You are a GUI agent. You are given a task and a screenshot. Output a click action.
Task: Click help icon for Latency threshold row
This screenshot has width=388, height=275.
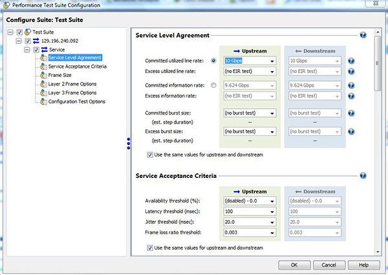click(350, 212)
